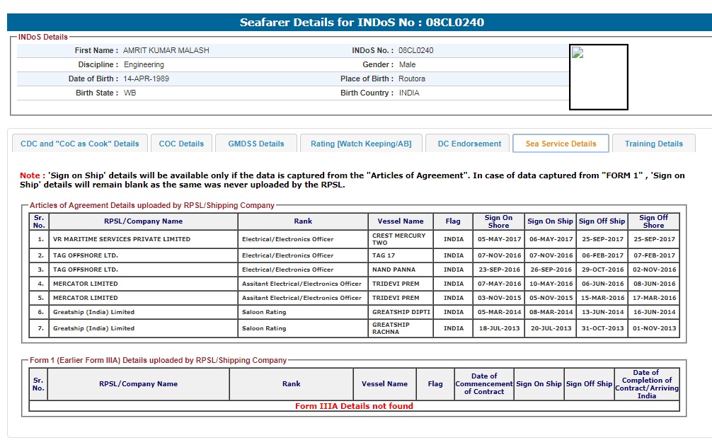Click the NAND PANNA vessel cell

tap(401, 270)
